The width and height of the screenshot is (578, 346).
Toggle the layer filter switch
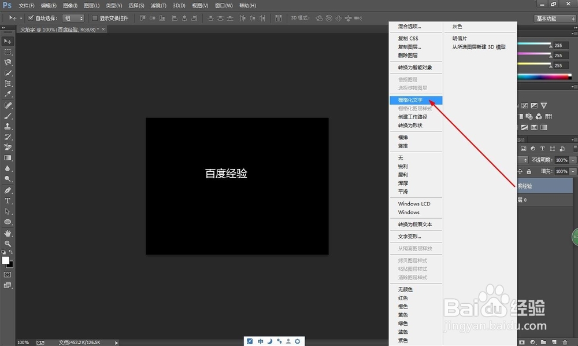point(575,149)
